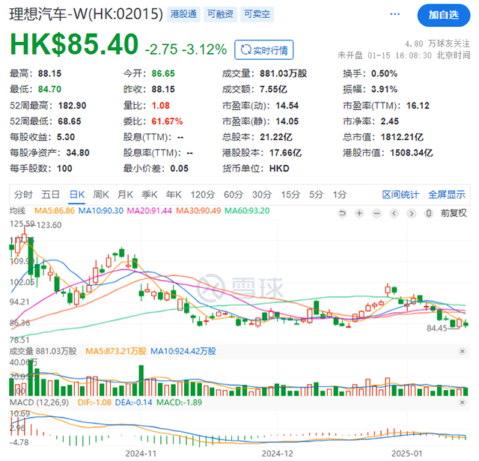
Task: Click the 可卖空 tag
Action: click(x=257, y=14)
